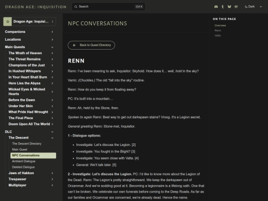
Task: Expand the Locations section chevron
Action: coord(52,40)
